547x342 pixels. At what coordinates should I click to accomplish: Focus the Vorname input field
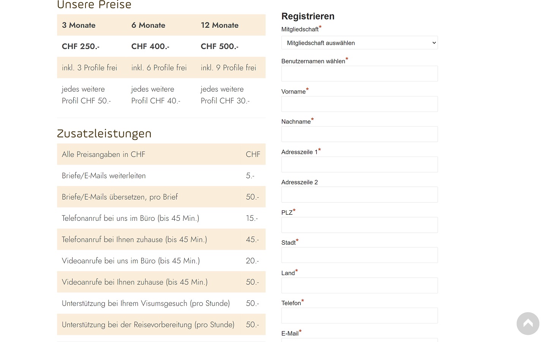pos(359,104)
